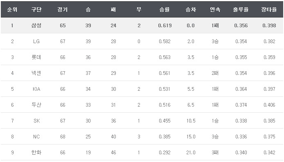Click the 장타율 column header
The width and height of the screenshot is (284, 162).
[x=269, y=9]
